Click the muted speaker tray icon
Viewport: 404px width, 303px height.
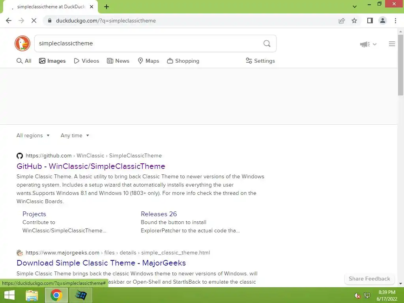point(357,296)
